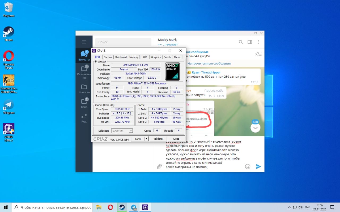Switch to CPU-Z in the taskbar
The width and height of the screenshot is (340, 212).
145,207
